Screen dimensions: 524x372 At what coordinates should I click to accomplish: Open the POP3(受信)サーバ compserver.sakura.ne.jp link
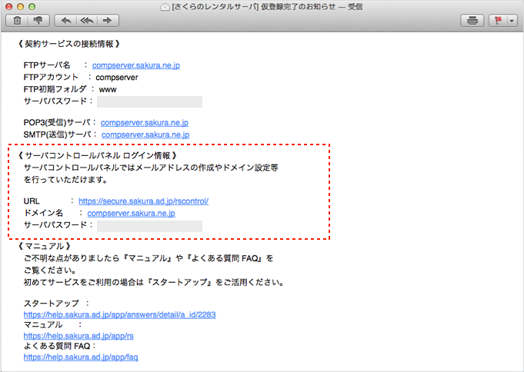point(145,123)
